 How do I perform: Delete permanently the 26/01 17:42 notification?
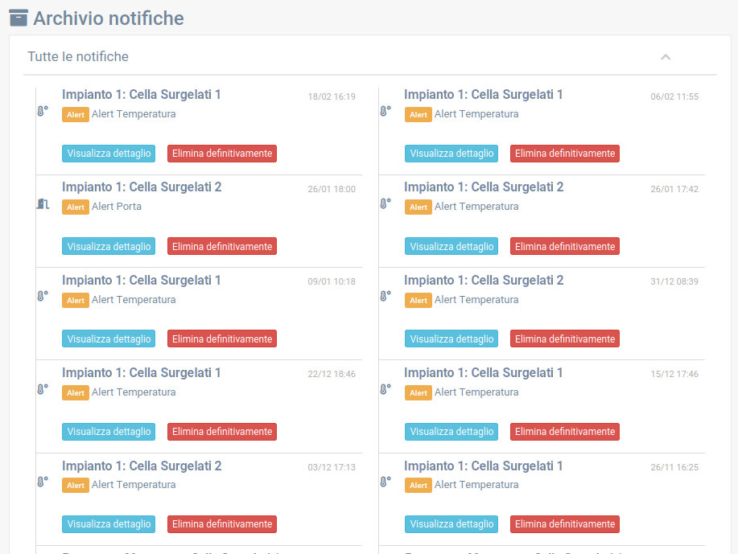point(564,246)
